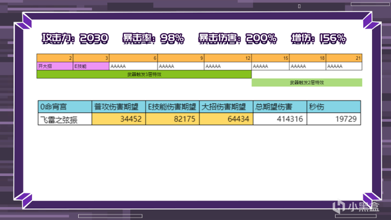Select the AAAAA cell under second 15
The image size is (391, 220).
(270, 66)
